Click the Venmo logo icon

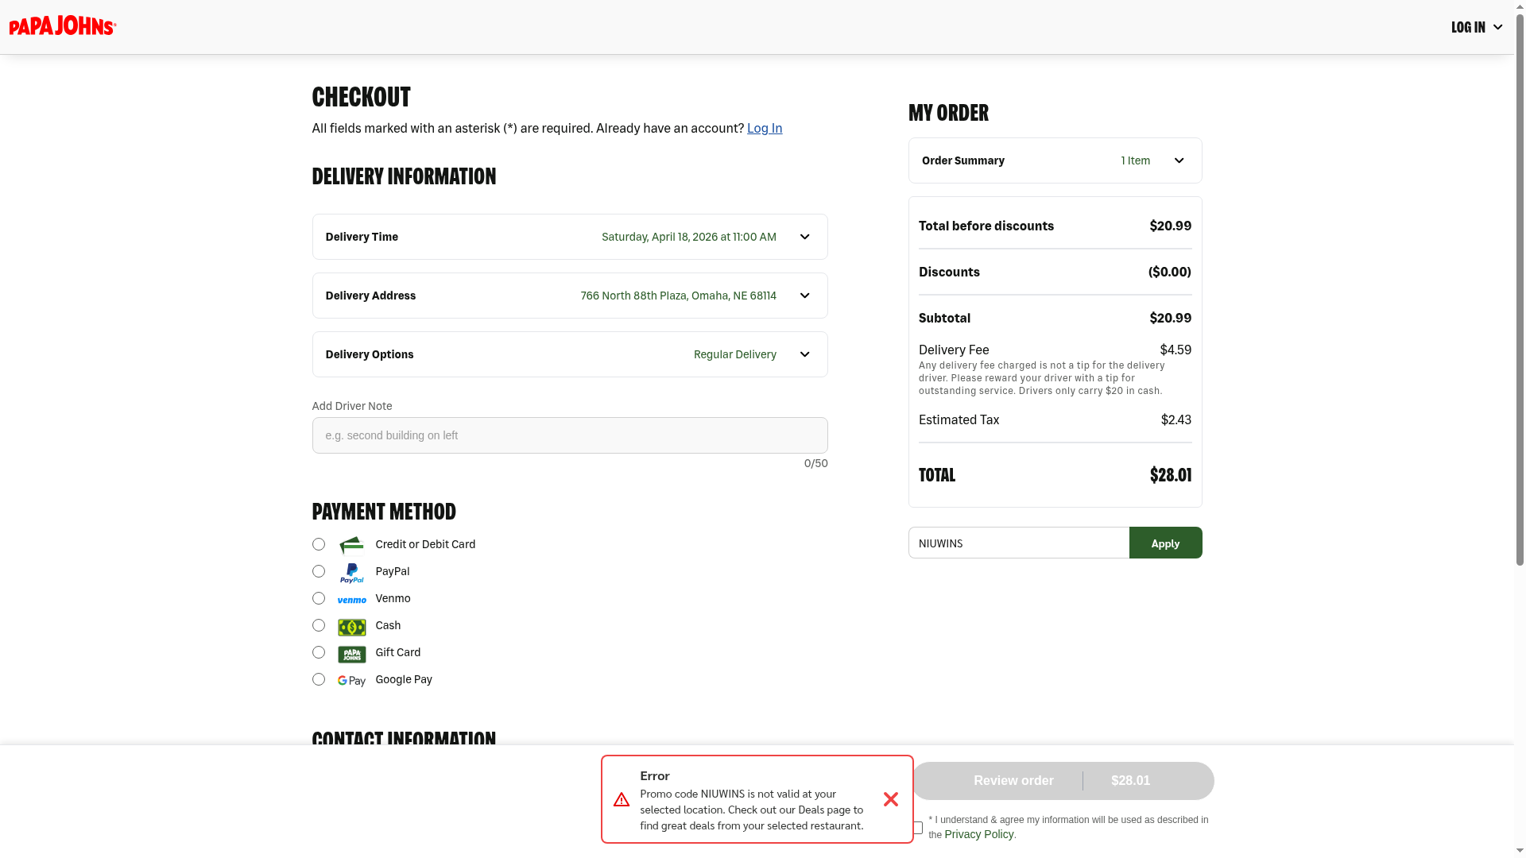coord(351,600)
